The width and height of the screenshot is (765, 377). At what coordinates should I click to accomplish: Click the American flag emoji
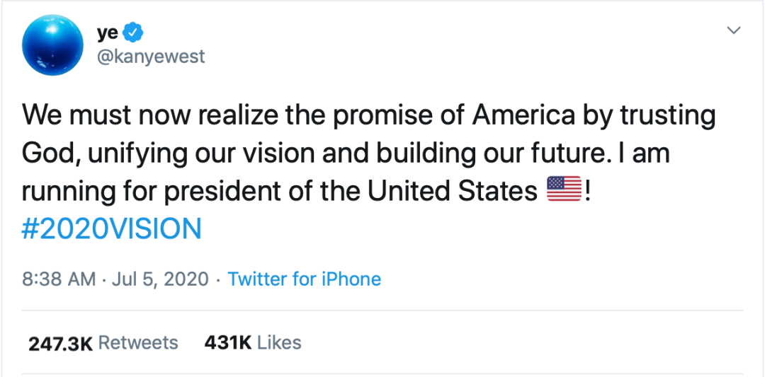coord(564,191)
